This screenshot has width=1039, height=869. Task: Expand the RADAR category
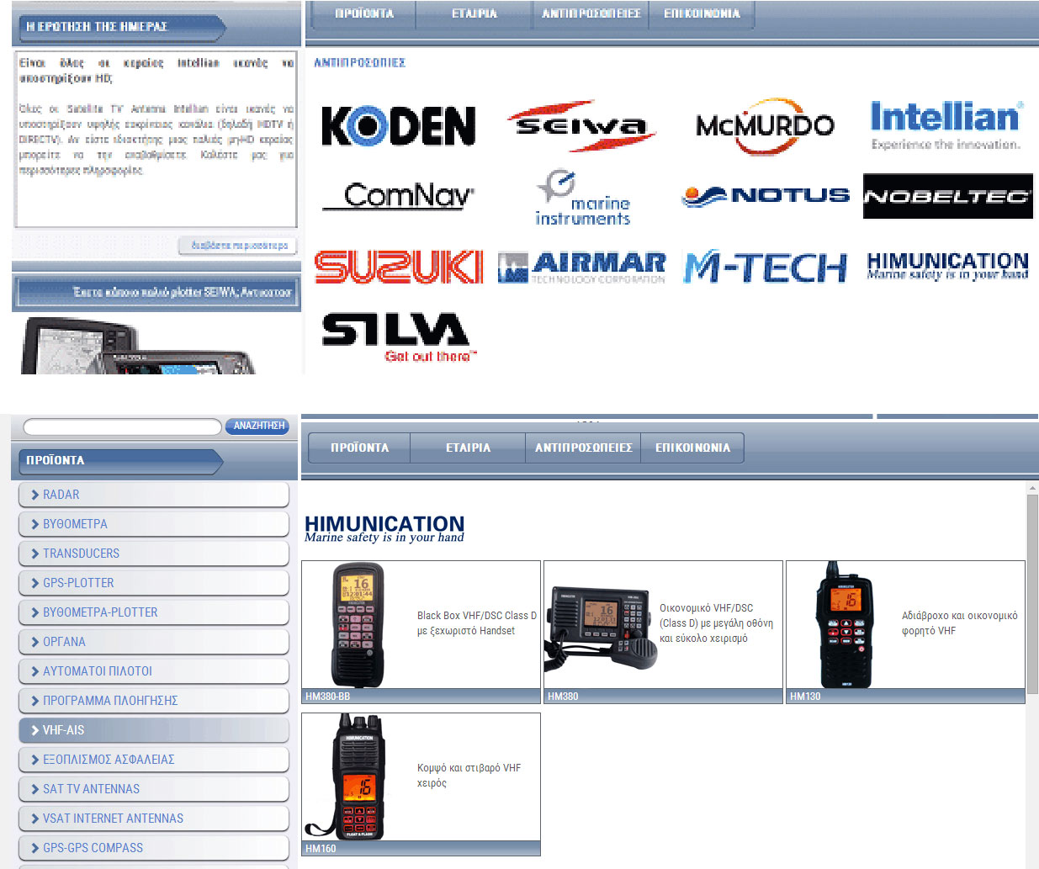click(154, 495)
